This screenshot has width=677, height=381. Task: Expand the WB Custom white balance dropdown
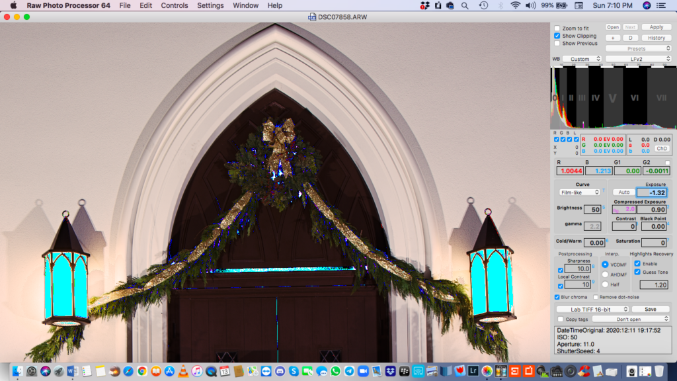tap(582, 59)
